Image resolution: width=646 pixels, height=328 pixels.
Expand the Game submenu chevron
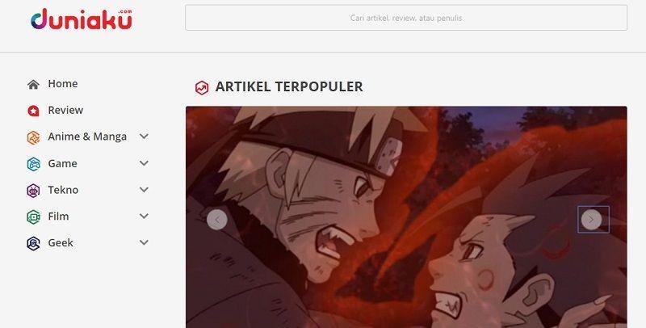coord(144,162)
